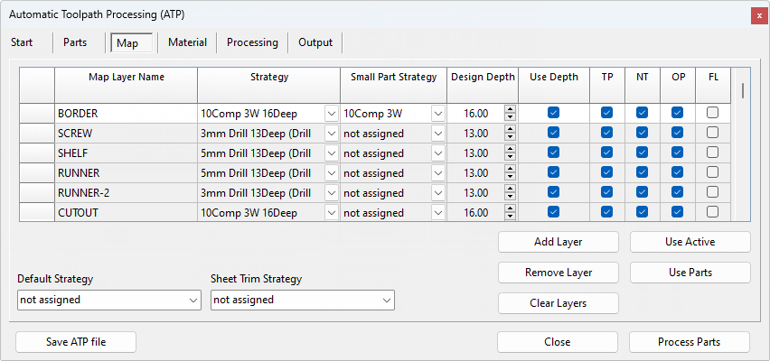Close the ATP dialog window

[x=757, y=15]
